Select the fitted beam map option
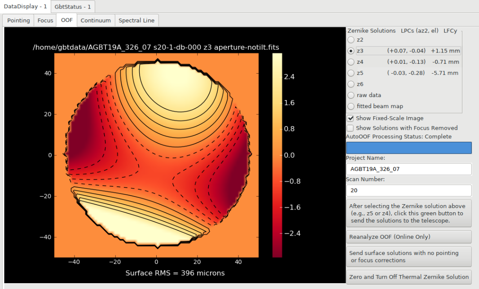Viewport: 479px width, 289px height. pos(351,106)
